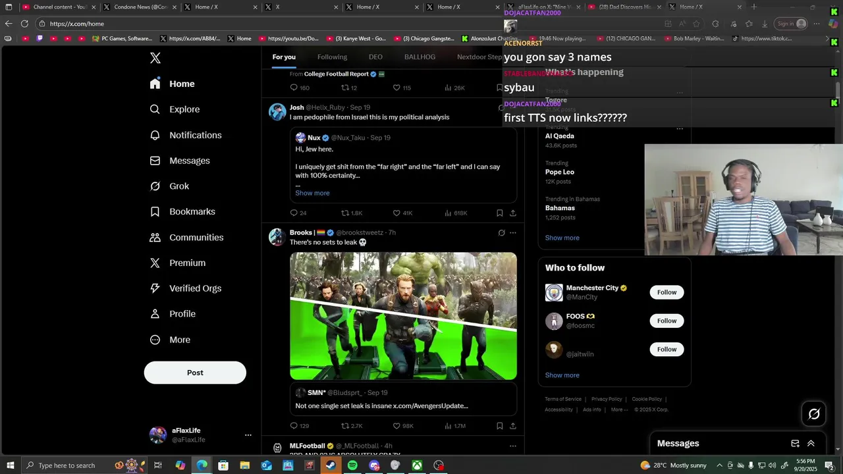Reply to Josh's post with 24 replies
The width and height of the screenshot is (843, 474).
pos(298,213)
